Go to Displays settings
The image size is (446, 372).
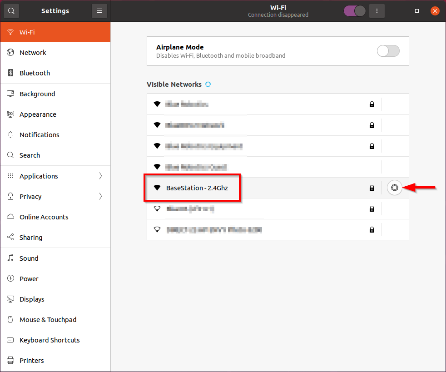tap(32, 299)
